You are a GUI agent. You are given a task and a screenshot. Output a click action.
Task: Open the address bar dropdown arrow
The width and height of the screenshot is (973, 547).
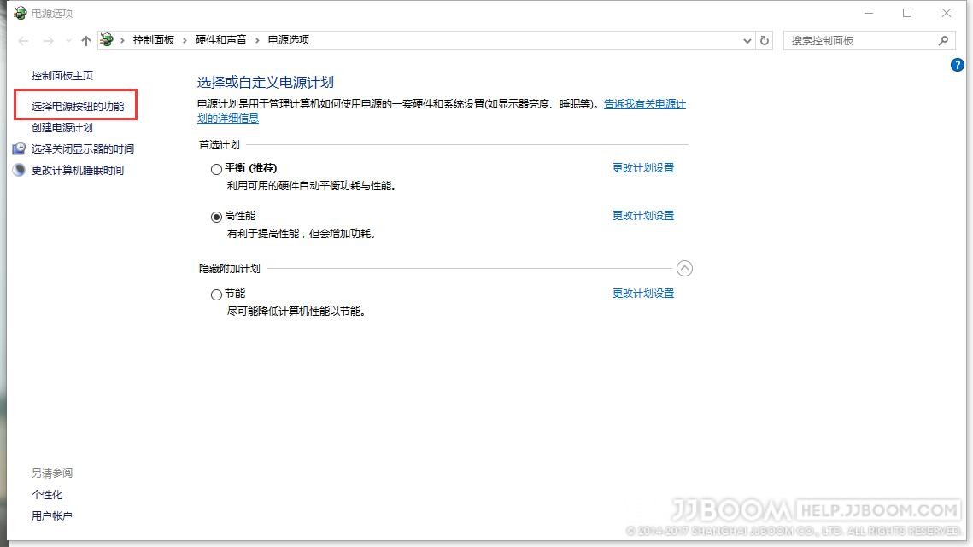(747, 40)
